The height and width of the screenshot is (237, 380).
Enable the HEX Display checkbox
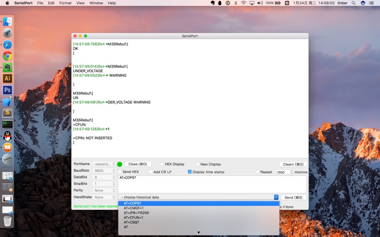(x=162, y=164)
